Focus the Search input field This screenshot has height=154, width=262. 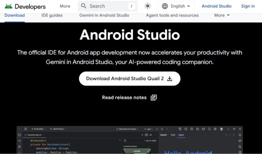pyautogui.click(x=108, y=6)
